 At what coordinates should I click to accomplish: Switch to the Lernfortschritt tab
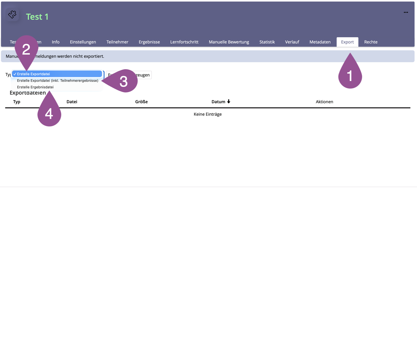184,42
